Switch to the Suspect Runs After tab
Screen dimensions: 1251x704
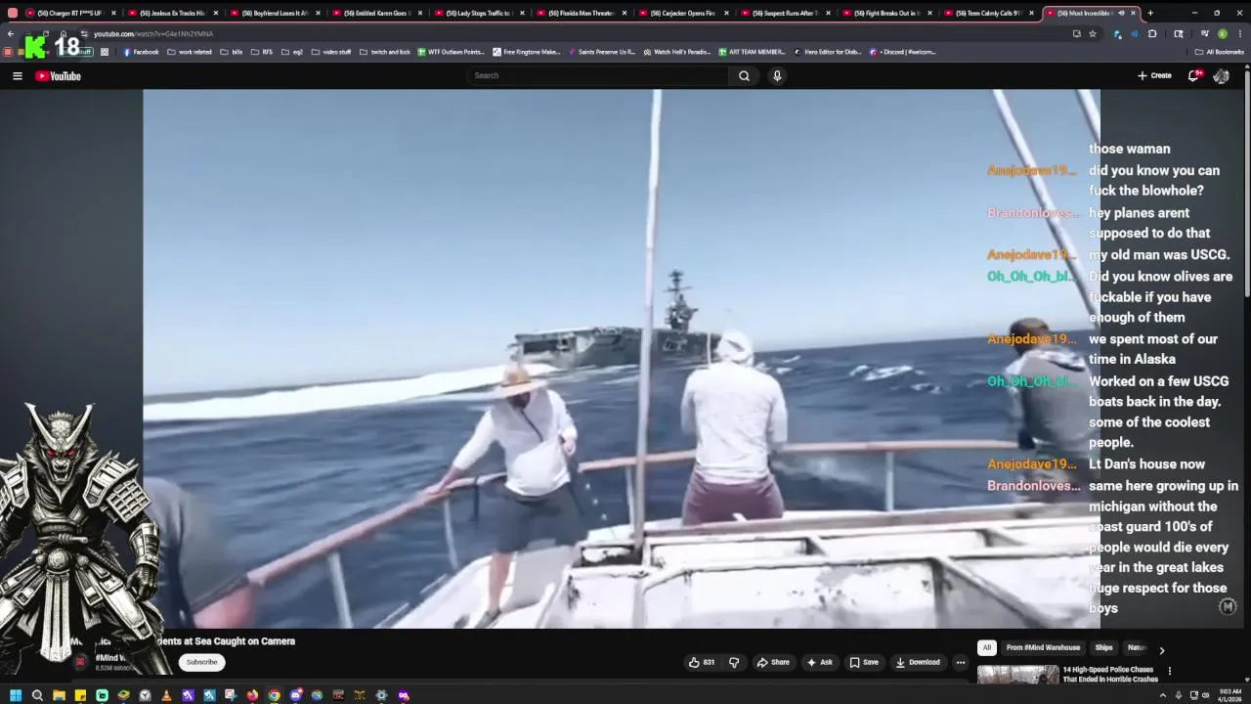click(x=784, y=13)
